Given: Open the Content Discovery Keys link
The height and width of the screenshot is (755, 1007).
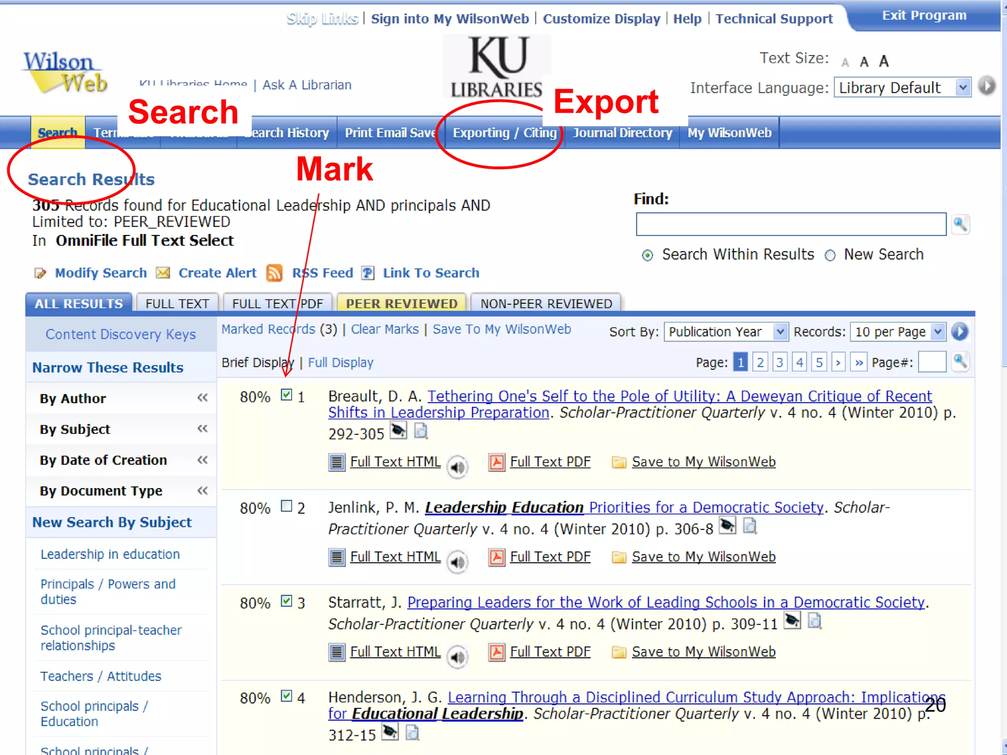Looking at the screenshot, I should (x=120, y=334).
